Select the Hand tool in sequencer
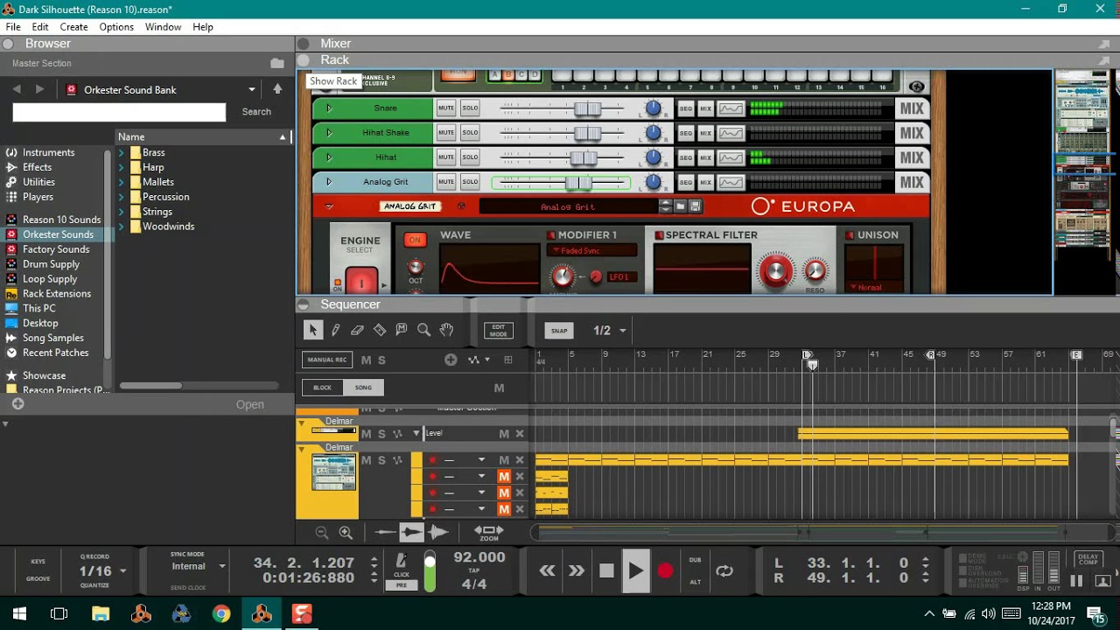The height and width of the screenshot is (630, 1120). click(446, 330)
